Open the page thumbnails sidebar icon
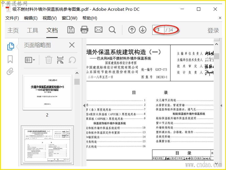The image size is (226, 170). [10, 46]
